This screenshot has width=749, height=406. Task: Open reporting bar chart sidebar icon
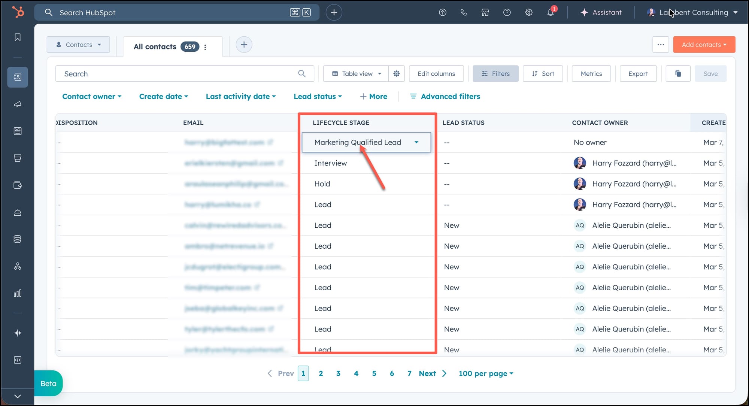click(x=18, y=293)
